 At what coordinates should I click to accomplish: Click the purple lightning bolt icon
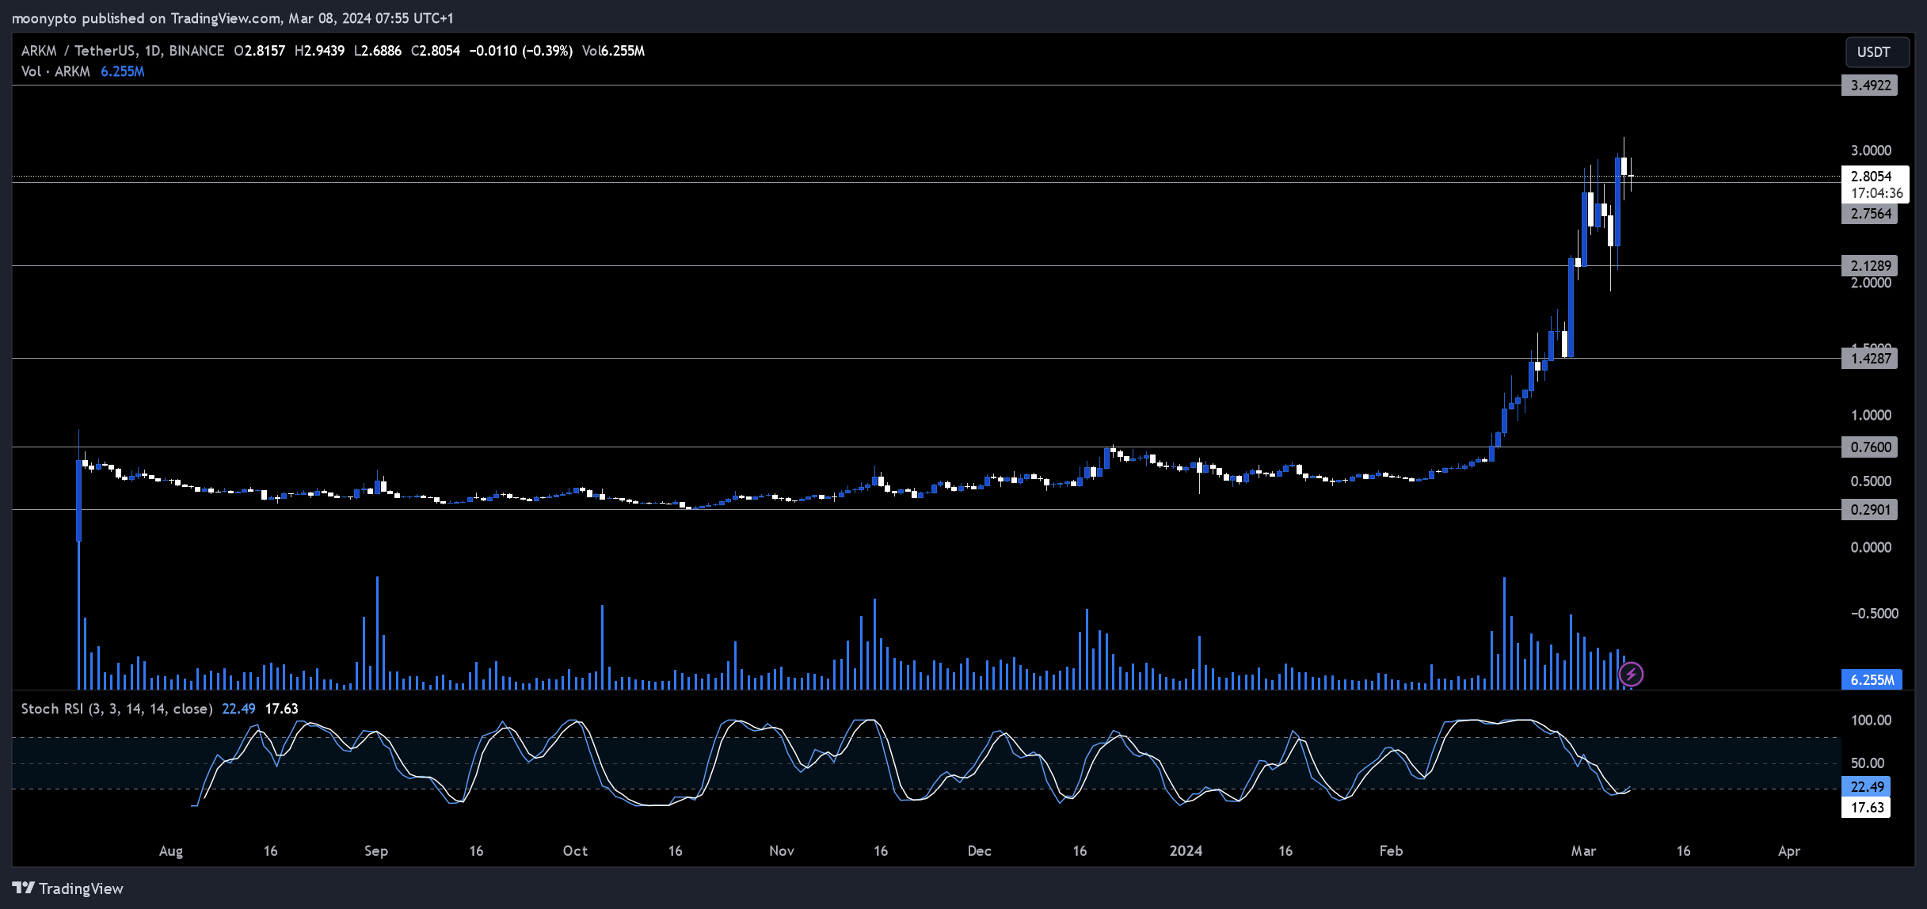coord(1631,675)
